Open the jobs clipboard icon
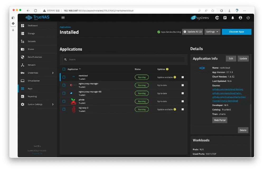Screen dimensions: 264x170 225,18
